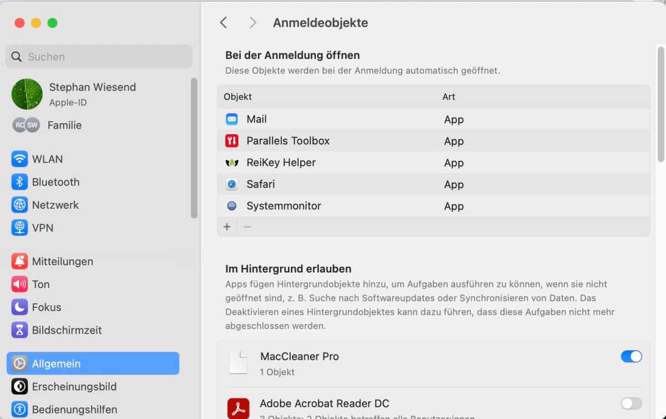The image size is (666, 419).
Task: Click the Fokus moon icon
Action: pyautogui.click(x=19, y=307)
